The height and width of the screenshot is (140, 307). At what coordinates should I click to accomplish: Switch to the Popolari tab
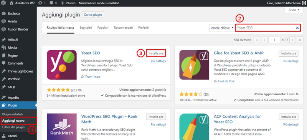(103, 28)
